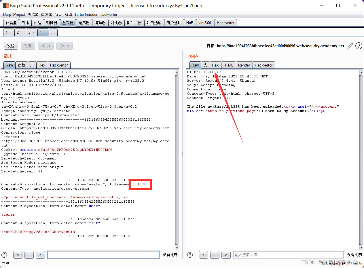Image resolution: width=364 pixels, height=268 pixels.
Task: Click the session cookie value text
Action: point(75,150)
